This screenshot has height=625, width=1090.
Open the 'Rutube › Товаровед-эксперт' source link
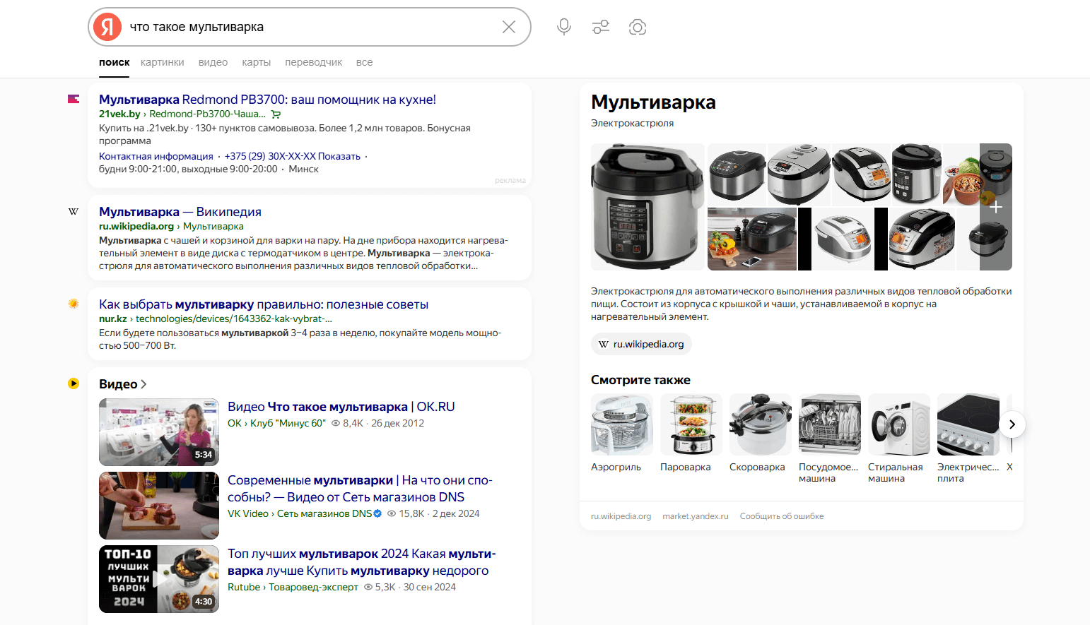[293, 588]
